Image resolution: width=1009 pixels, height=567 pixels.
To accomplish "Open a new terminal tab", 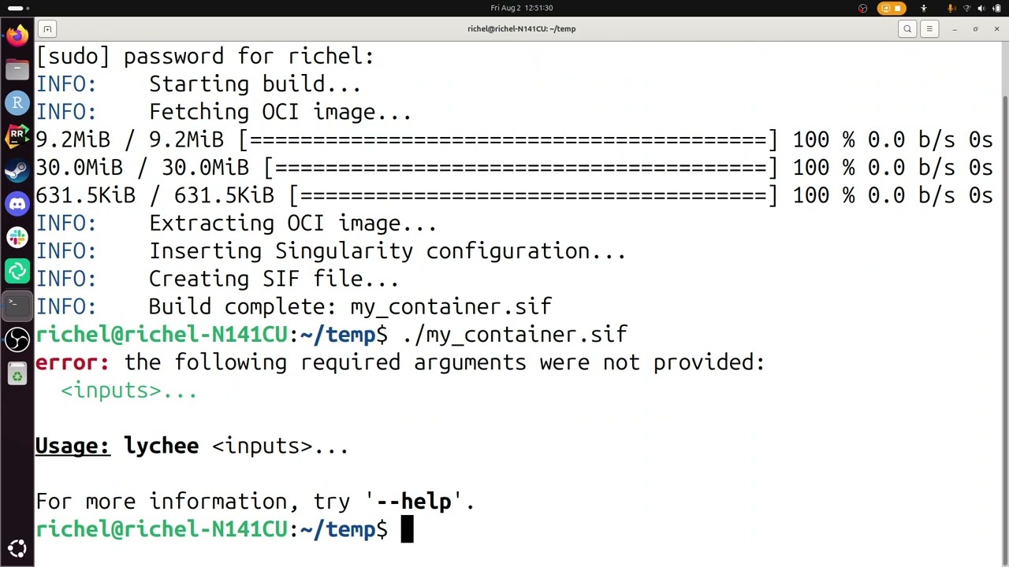I will coord(47,29).
